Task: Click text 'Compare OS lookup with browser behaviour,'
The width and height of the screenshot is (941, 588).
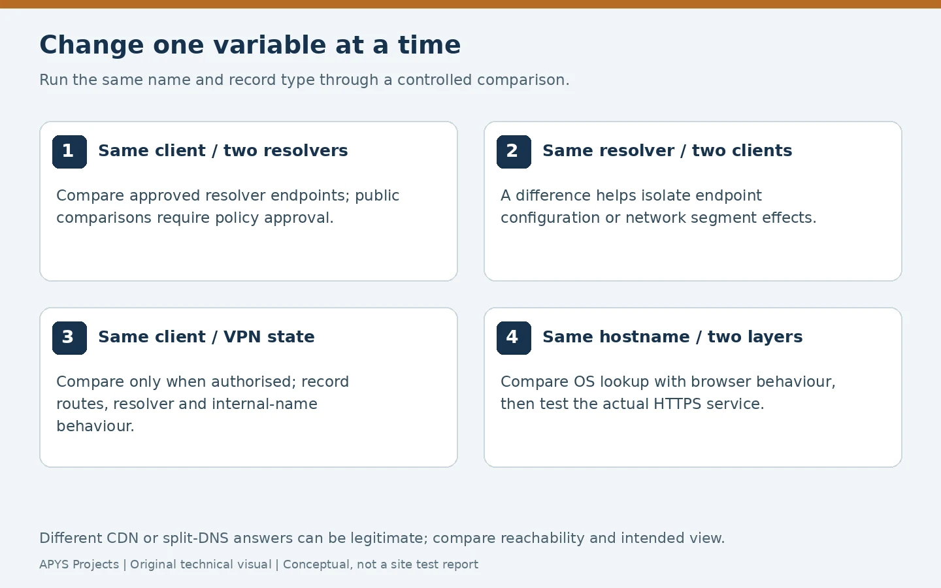Action: pos(668,382)
